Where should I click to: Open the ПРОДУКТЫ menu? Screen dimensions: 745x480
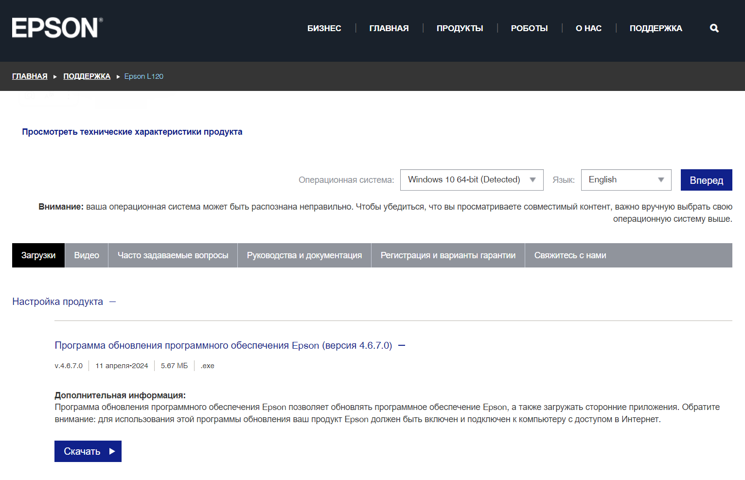click(x=460, y=28)
